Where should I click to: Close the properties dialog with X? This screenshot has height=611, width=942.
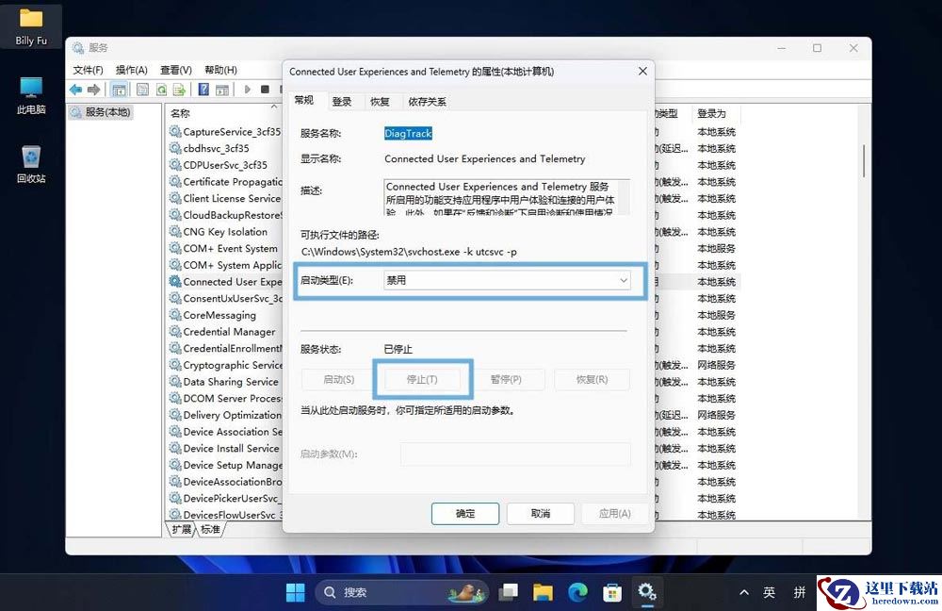coord(642,71)
